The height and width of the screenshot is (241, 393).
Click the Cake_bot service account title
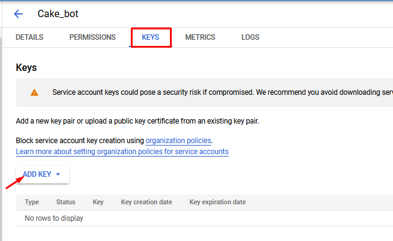tap(58, 14)
